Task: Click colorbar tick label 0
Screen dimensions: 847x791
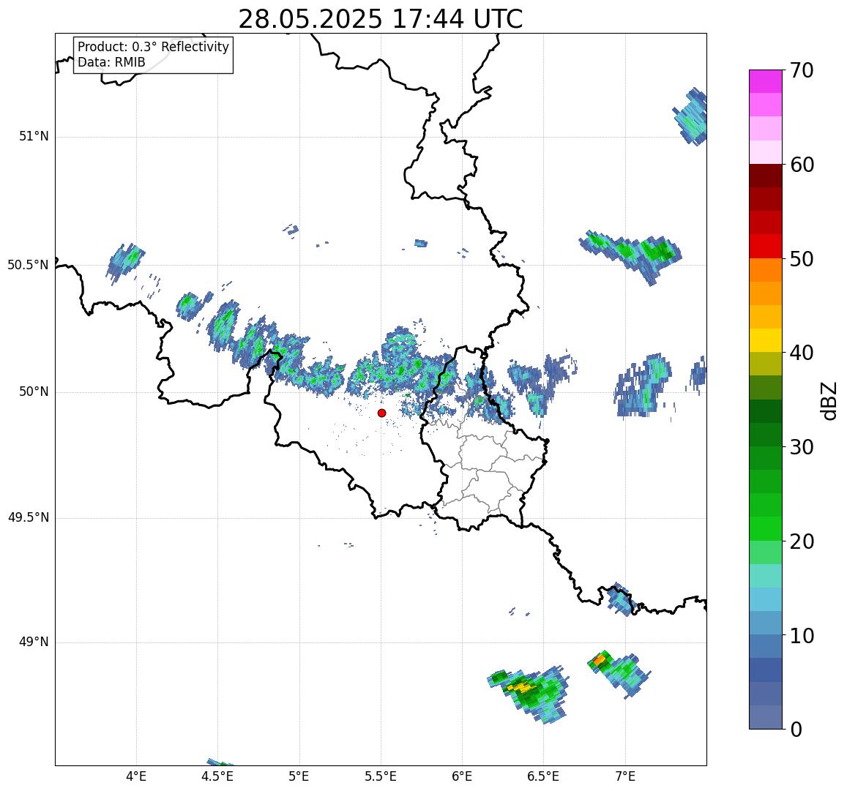Action: (x=796, y=730)
